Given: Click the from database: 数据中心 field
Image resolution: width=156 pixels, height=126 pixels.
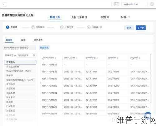Looking at the screenshot, I should point(20,48).
